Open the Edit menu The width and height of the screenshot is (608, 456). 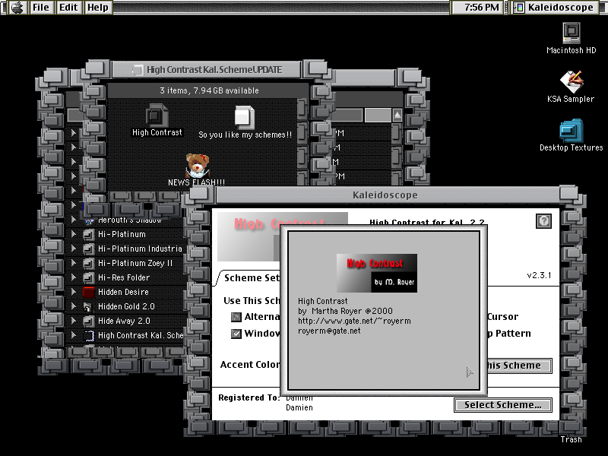(68, 8)
